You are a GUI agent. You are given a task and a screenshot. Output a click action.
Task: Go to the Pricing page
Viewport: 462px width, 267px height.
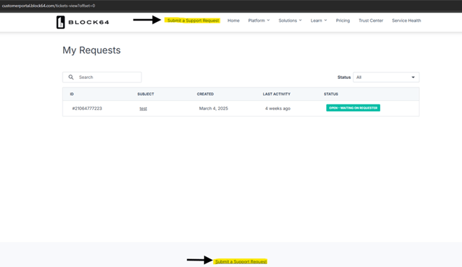[x=343, y=21]
